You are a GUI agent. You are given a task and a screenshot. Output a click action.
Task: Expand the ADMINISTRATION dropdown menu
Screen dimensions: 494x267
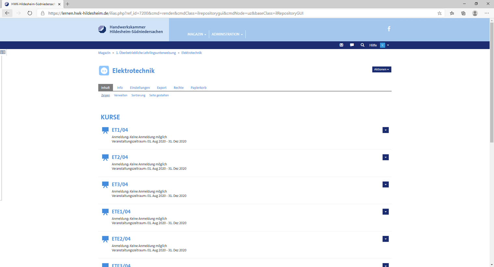pos(227,34)
